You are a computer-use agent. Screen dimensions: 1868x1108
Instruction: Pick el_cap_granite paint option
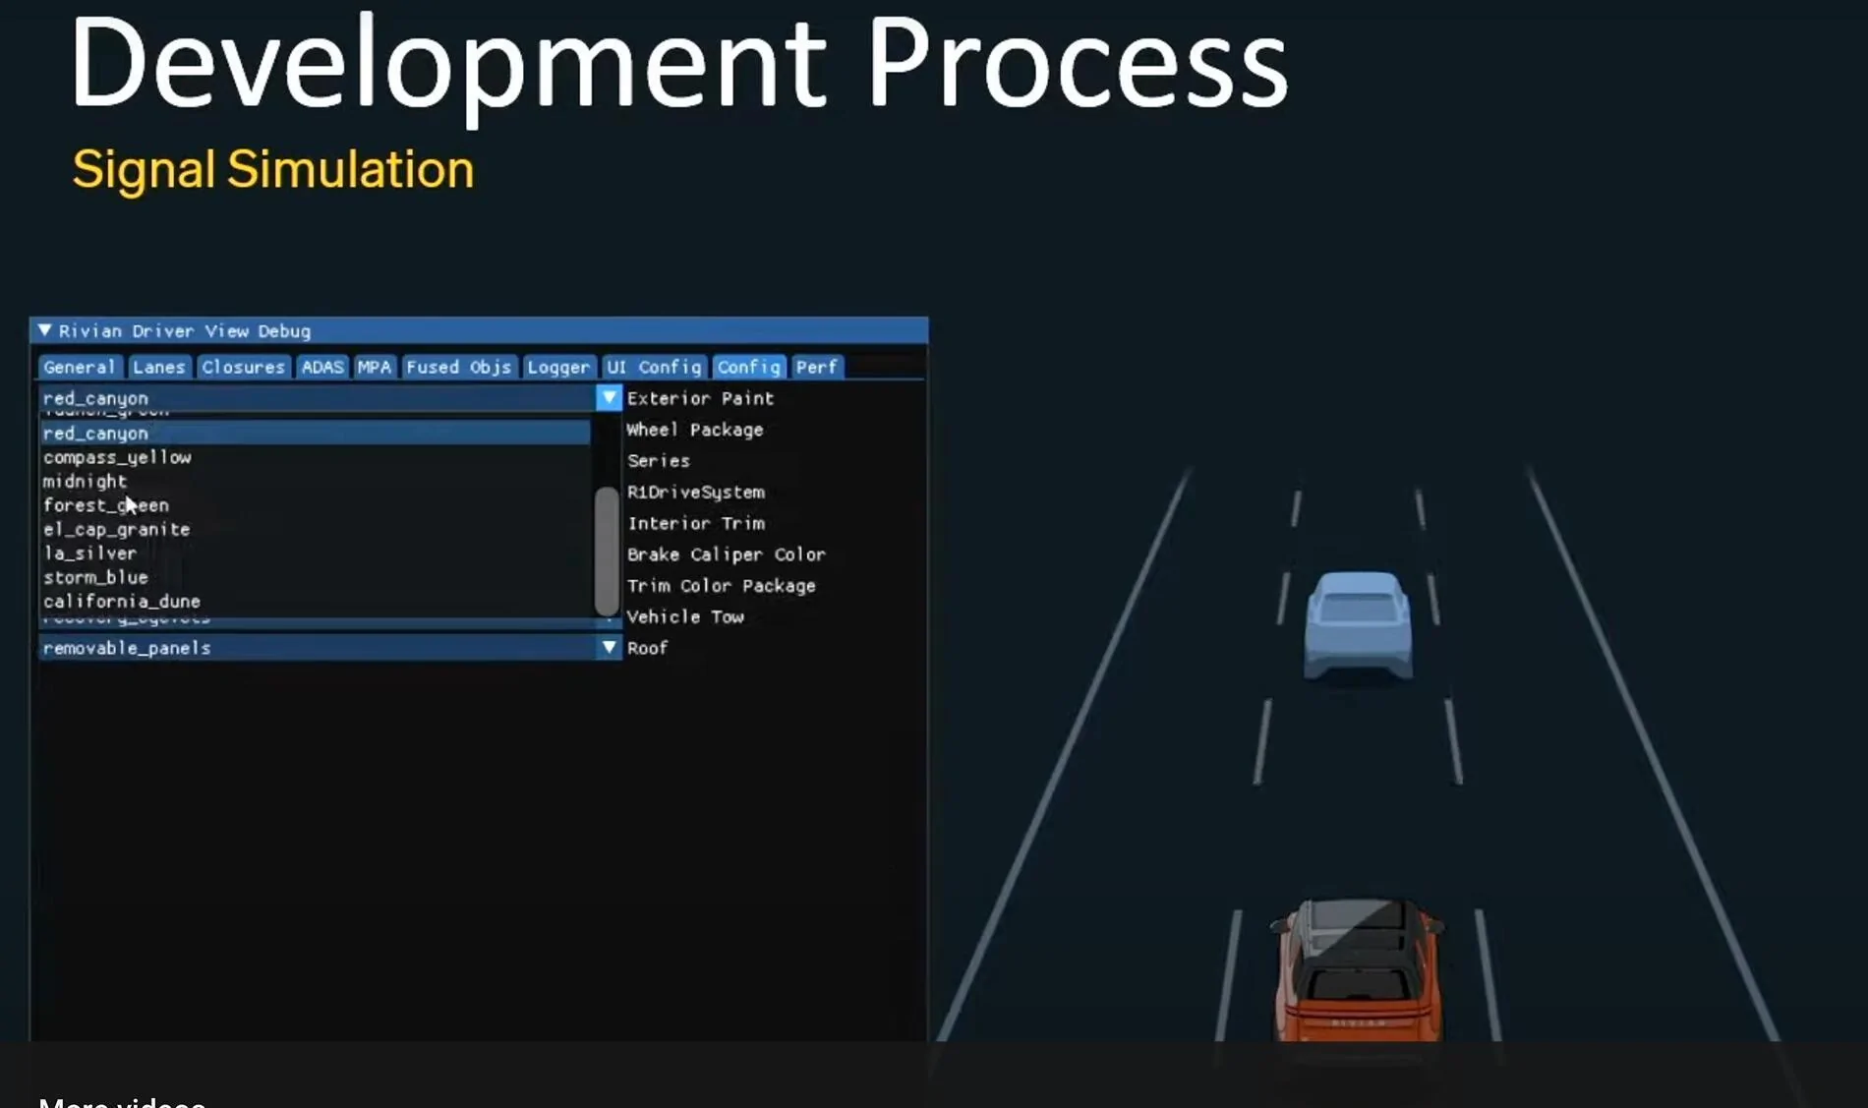[x=315, y=529]
